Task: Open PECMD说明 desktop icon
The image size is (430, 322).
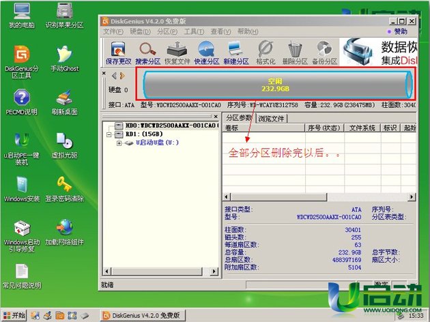Action: click(22, 102)
